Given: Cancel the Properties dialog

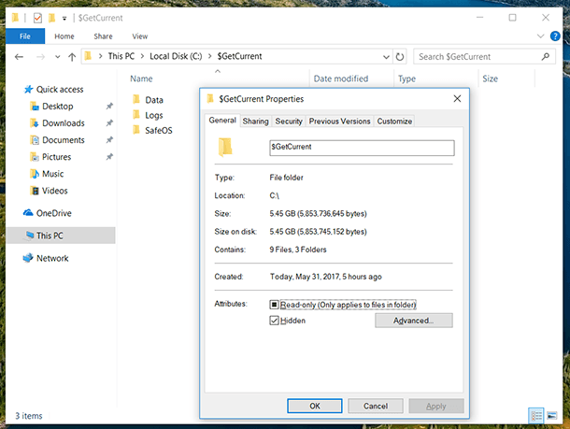Looking at the screenshot, I should (x=376, y=406).
